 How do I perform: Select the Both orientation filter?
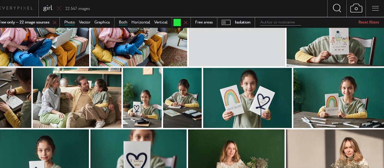(123, 22)
